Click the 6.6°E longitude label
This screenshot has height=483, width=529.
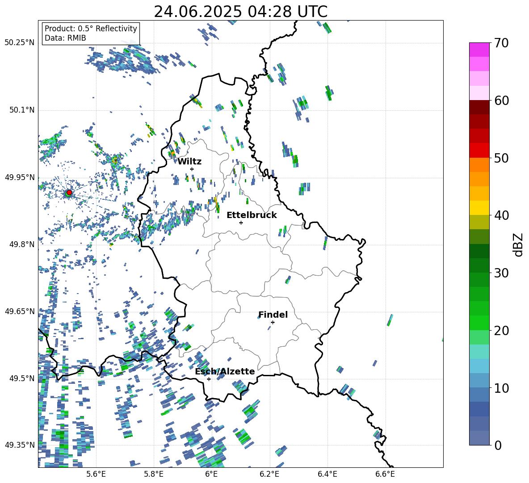[385, 474]
